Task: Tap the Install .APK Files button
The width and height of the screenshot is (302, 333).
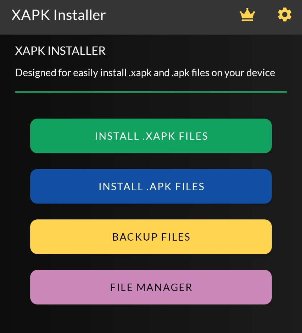Action: click(x=151, y=186)
